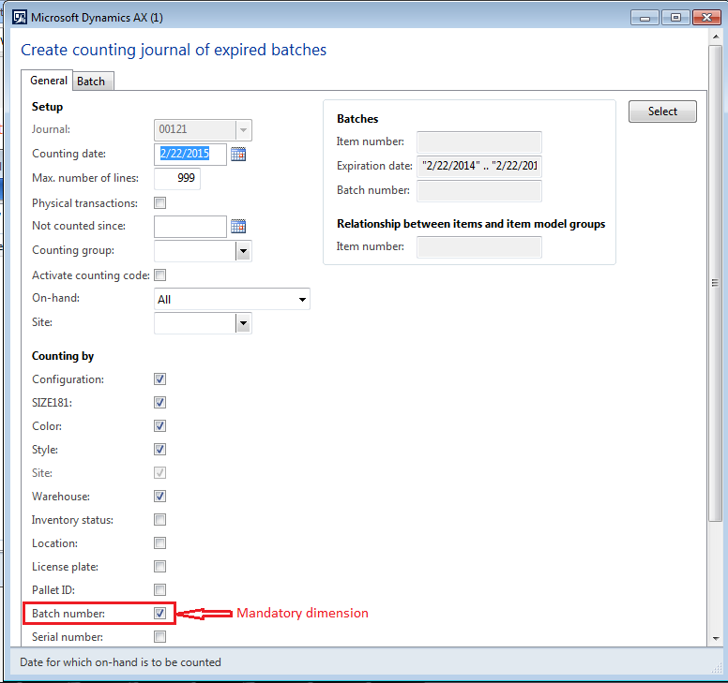Image resolution: width=728 pixels, height=683 pixels.
Task: Uncheck the Warehouse checkbox
Action: [159, 497]
